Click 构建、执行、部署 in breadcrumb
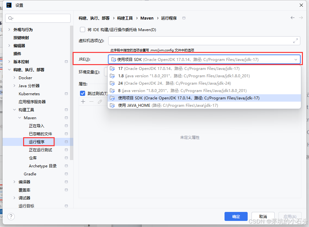The height and width of the screenshot is (227, 309). click(x=94, y=18)
